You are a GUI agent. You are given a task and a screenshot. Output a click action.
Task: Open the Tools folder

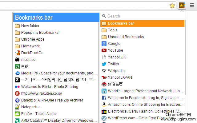click(142, 30)
